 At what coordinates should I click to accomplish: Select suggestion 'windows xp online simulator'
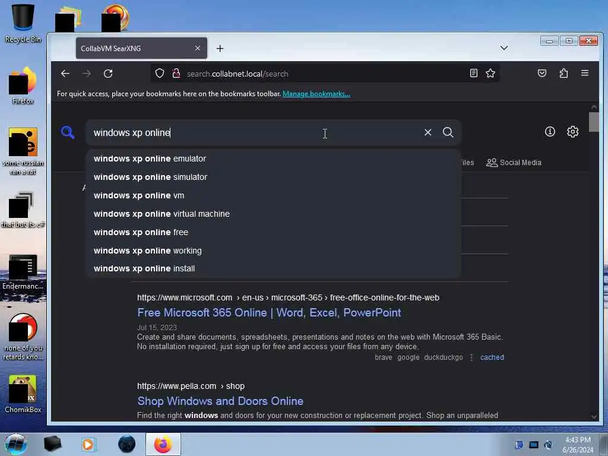273,177
